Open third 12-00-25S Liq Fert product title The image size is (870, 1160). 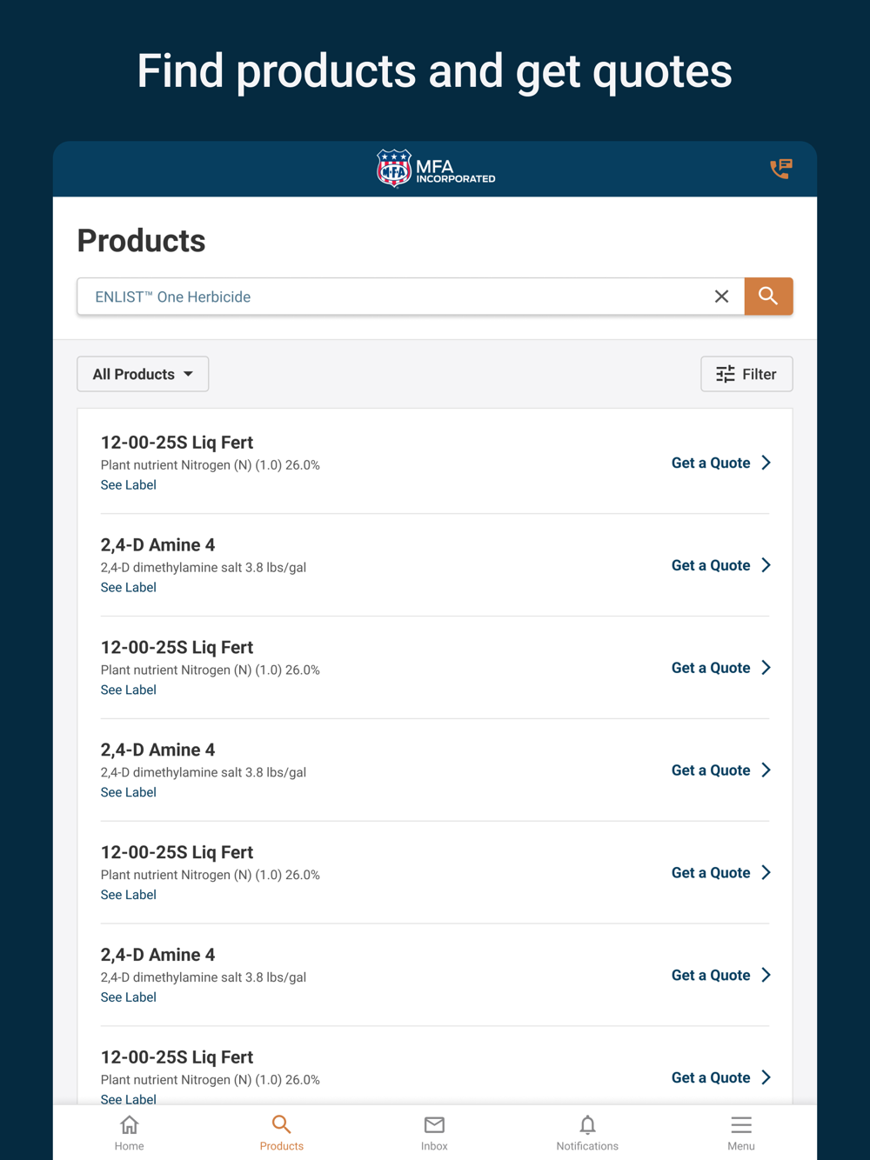pyautogui.click(x=177, y=852)
